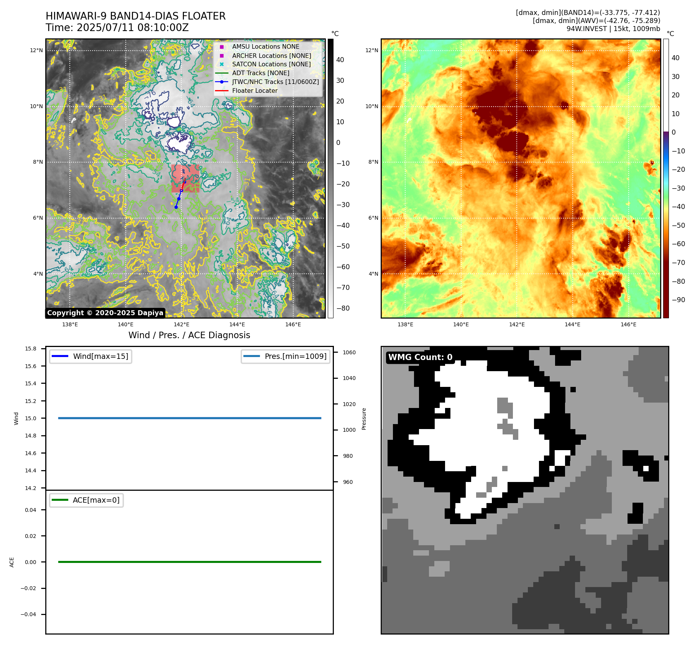Click the green ACE line at 0.00
695x648 pixels.
[190, 562]
